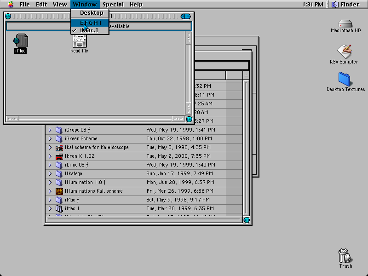This screenshot has height=276, width=368.
Task: Click date 'Fri, Mar 26, 1999, 6:56 PM'
Action: (x=180, y=191)
